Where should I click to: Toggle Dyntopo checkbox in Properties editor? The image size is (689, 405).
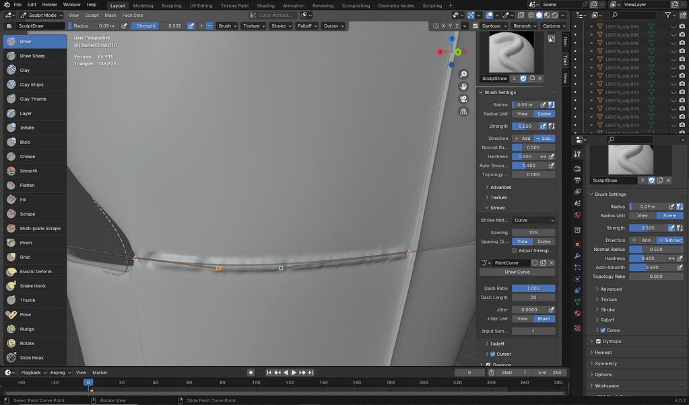pyautogui.click(x=598, y=341)
